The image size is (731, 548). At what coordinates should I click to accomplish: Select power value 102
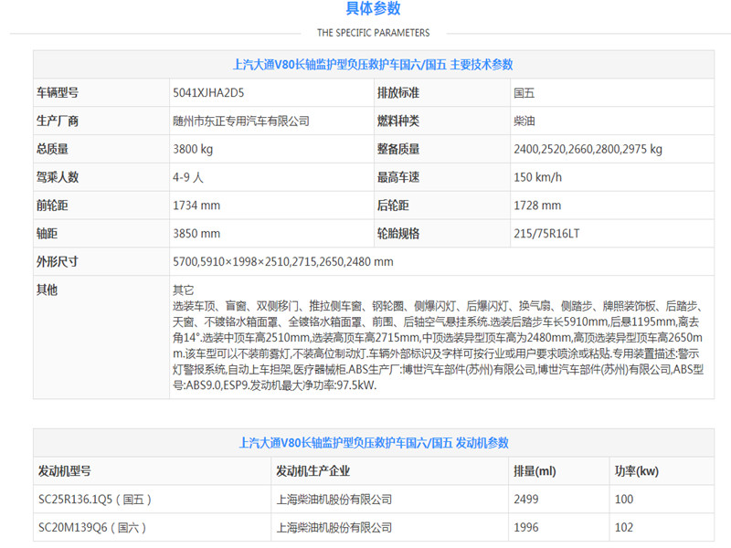[x=624, y=528]
